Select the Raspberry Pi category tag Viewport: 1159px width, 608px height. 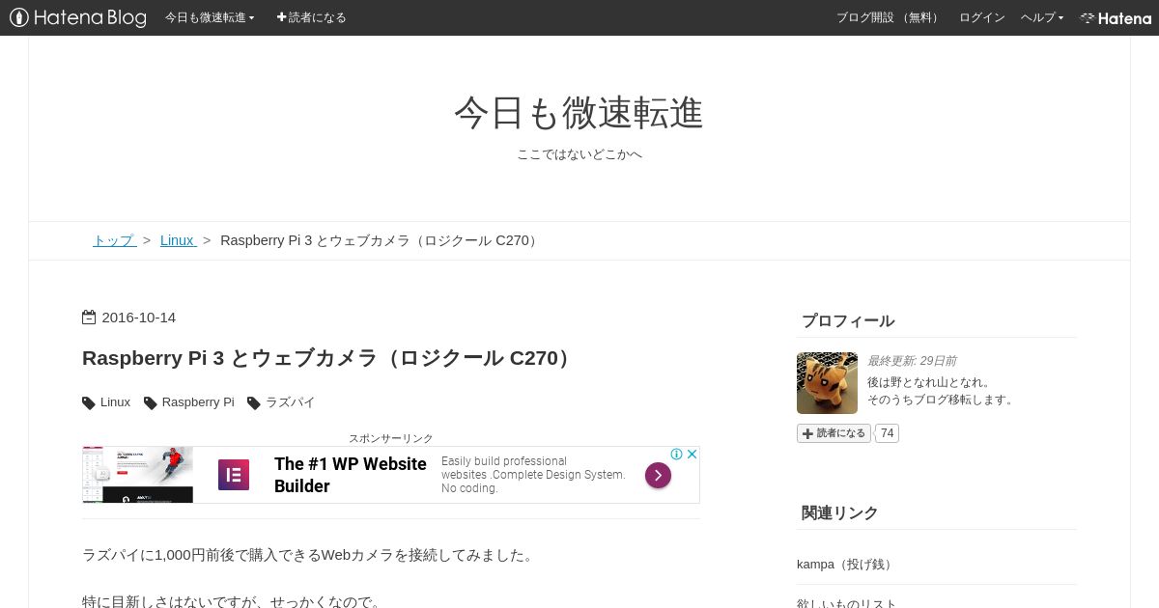[198, 402]
